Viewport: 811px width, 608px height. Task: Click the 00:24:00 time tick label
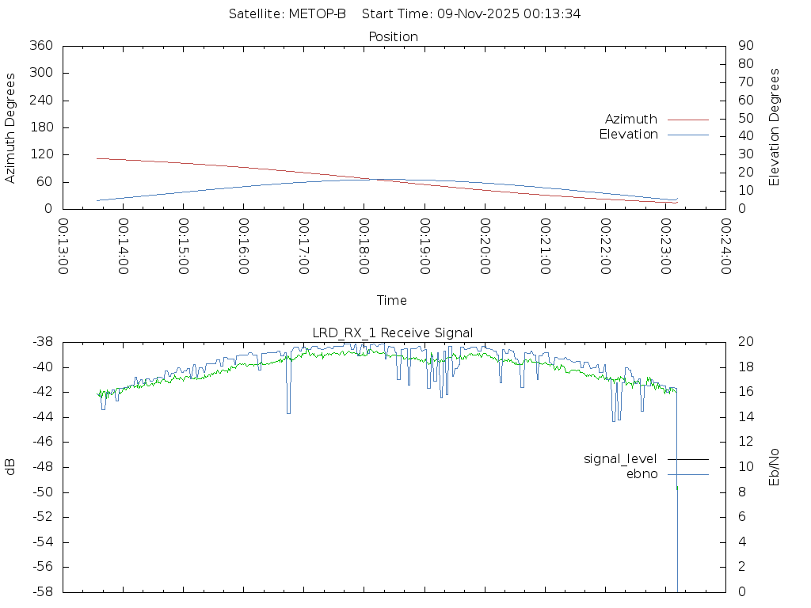(x=725, y=246)
